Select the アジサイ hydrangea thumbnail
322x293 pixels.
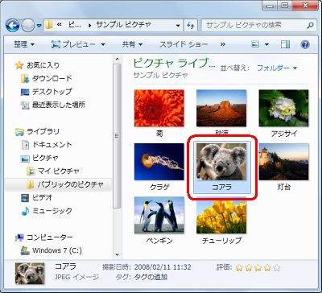pos(283,108)
